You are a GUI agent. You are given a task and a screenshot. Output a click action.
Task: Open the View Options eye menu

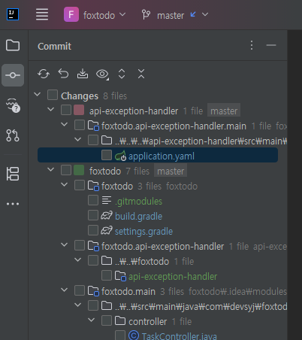tap(102, 74)
